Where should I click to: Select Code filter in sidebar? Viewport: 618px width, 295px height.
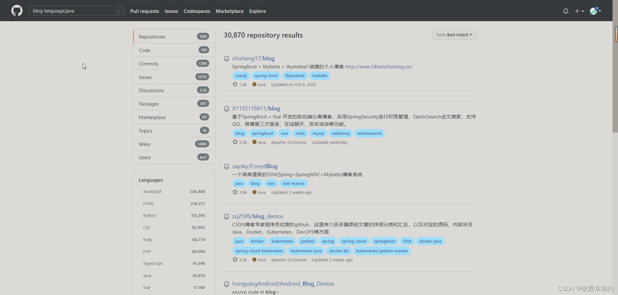[x=174, y=50]
